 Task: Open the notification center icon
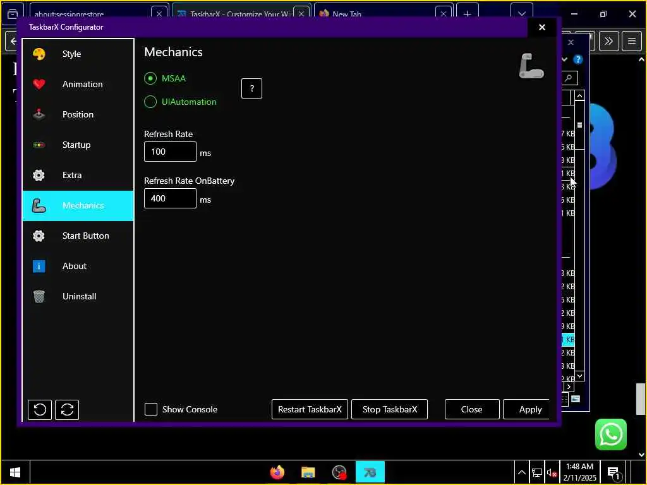614,473
